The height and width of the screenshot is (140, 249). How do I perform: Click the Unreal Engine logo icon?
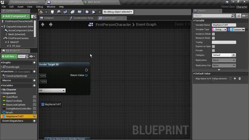pyautogui.click(x=3, y=2)
